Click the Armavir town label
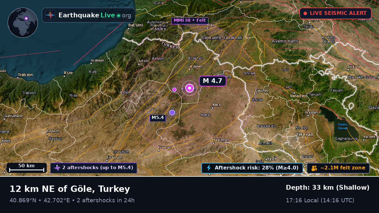Image resolution: width=379 pixels, height=213 pixels. click(x=265, y=143)
